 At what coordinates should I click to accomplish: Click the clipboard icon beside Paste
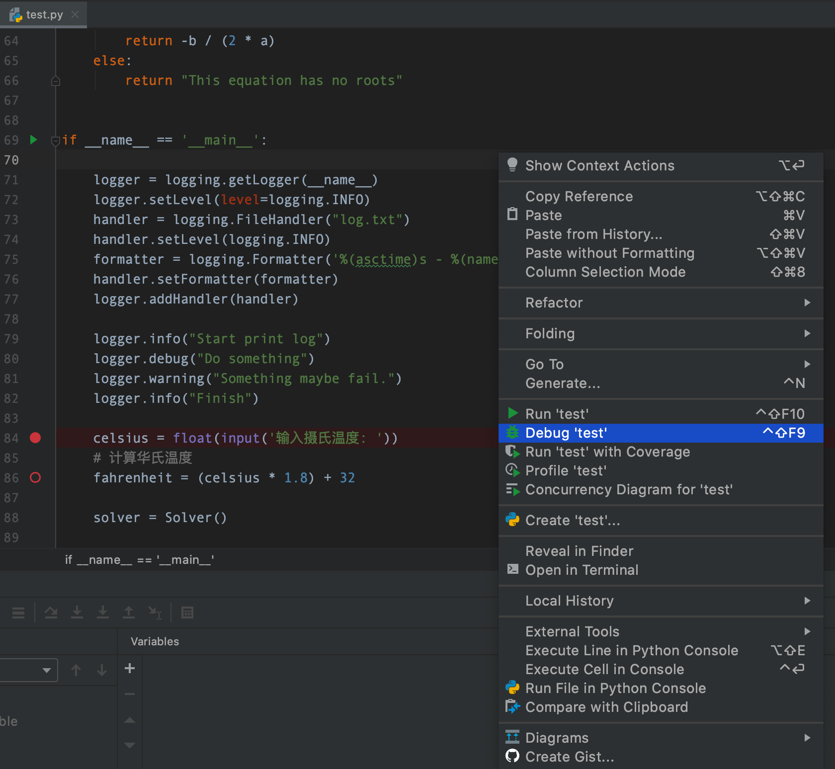pos(512,214)
